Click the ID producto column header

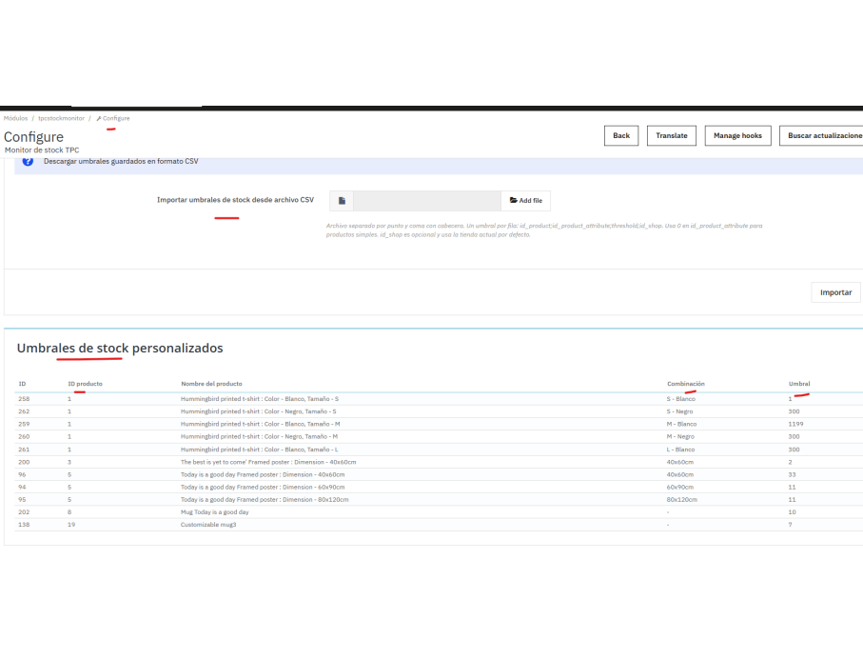(x=85, y=384)
